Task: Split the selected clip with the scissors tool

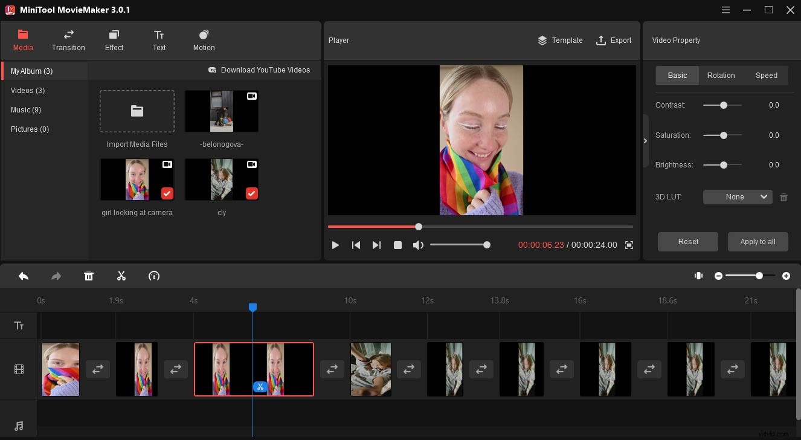Action: coord(121,276)
